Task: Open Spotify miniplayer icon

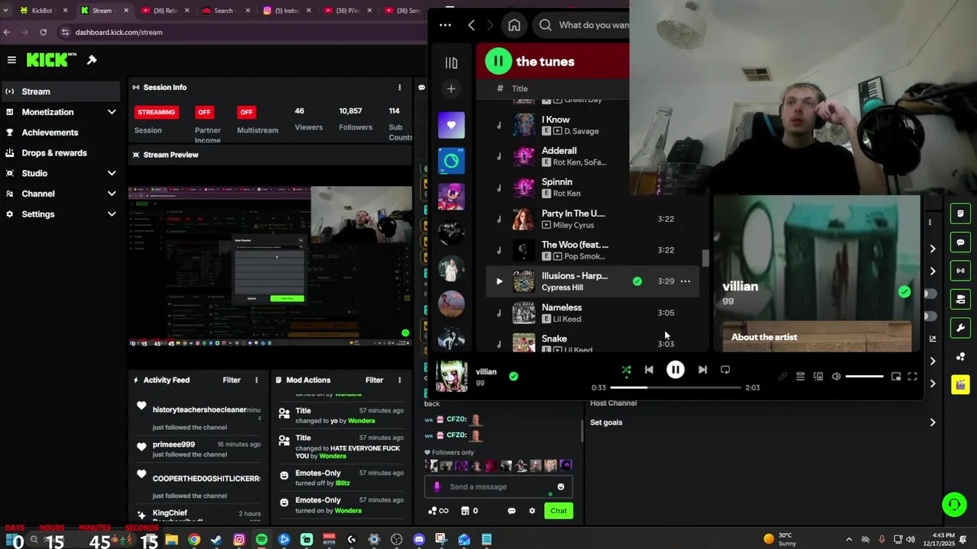Action: (x=896, y=377)
